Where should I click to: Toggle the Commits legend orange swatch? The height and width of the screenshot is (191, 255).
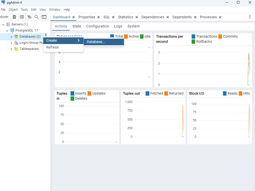(220, 36)
